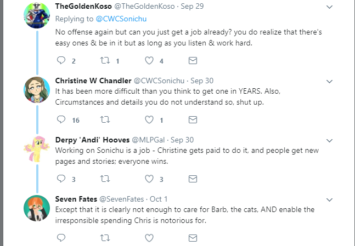Like Derpy 'Andi' Hooves tweet
Image resolution: width=355 pixels, height=246 pixels.
coord(149,179)
